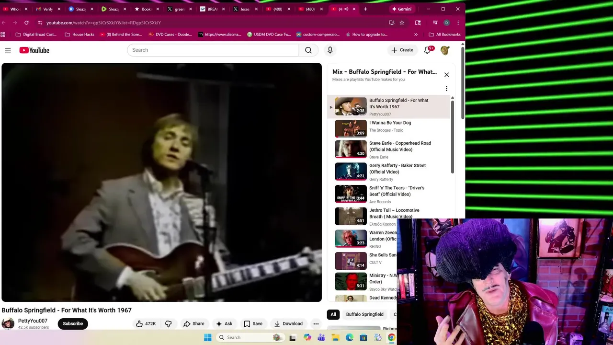The image size is (613, 345).
Task: Launch Microsoft Edge from the taskbar
Action: [x=350, y=338]
